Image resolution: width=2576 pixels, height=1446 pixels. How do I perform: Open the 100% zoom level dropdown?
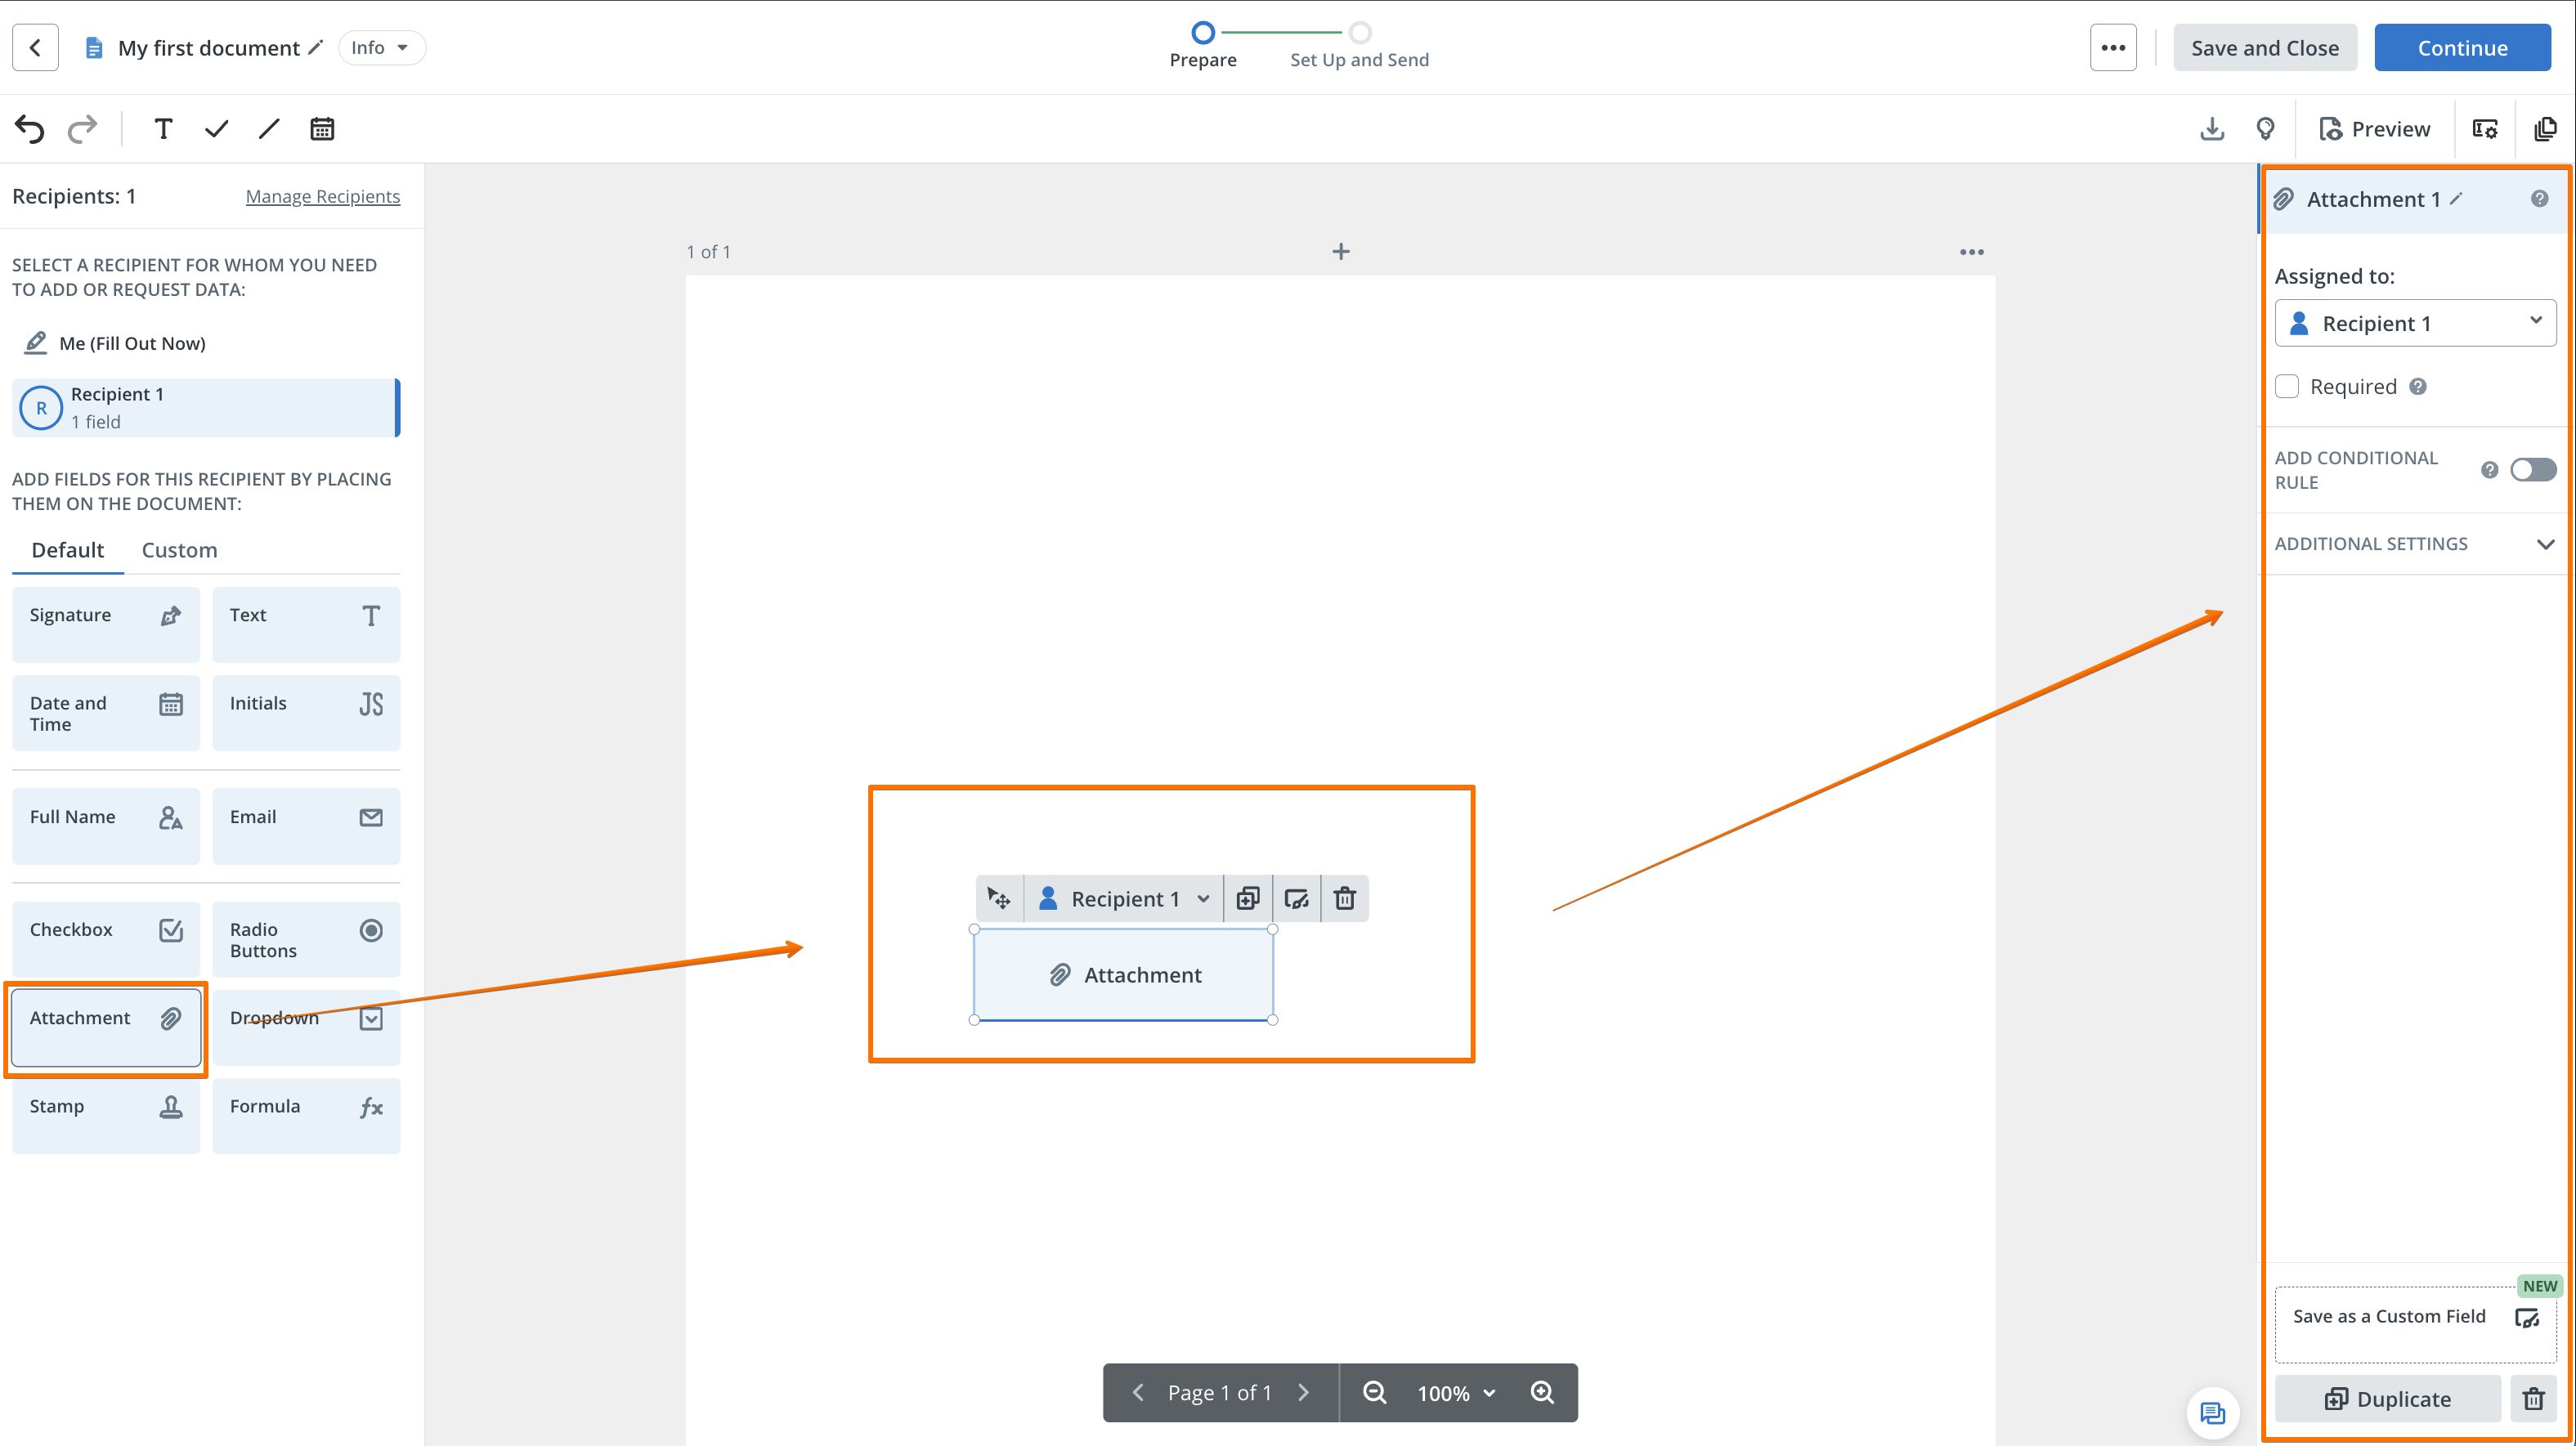pos(1455,1393)
